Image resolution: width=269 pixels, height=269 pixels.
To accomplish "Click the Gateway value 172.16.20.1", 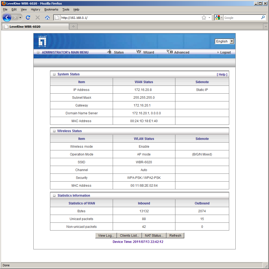I will tap(142, 105).
